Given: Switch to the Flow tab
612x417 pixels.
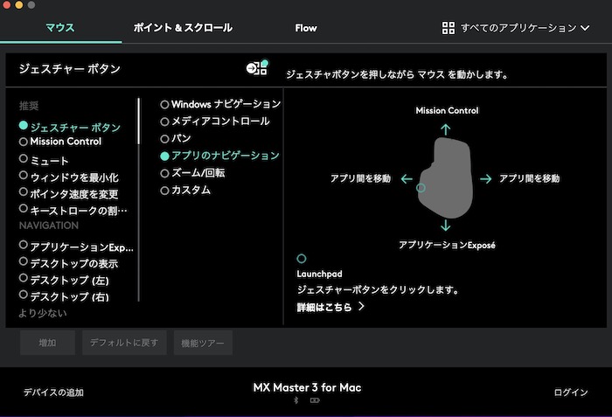Looking at the screenshot, I should [x=306, y=28].
